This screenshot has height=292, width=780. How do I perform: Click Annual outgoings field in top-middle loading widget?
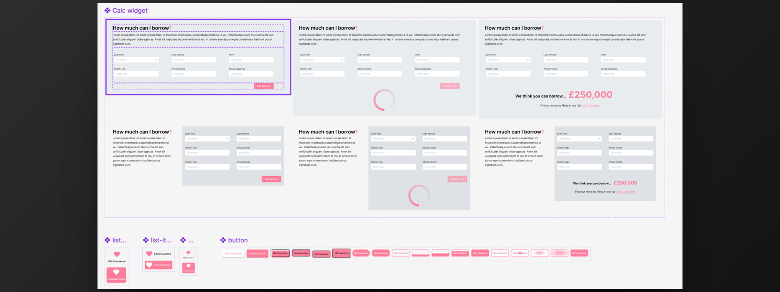pos(437,74)
